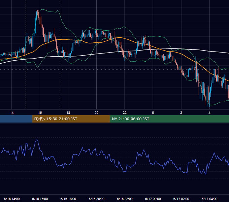
Task: Click the 6/16 16:00 date label
Action: coord(40,199)
